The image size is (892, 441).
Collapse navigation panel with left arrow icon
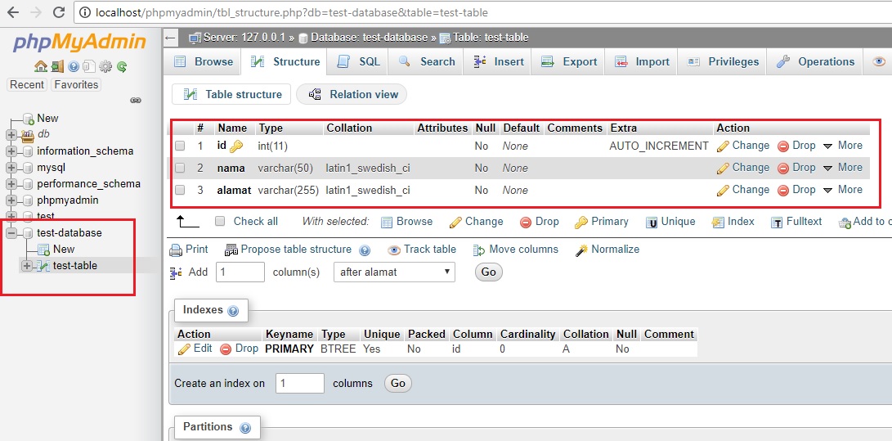170,38
